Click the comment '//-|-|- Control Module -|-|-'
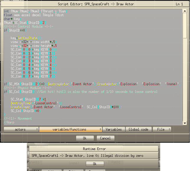This screenshot has width=190, height=171. click(29, 27)
